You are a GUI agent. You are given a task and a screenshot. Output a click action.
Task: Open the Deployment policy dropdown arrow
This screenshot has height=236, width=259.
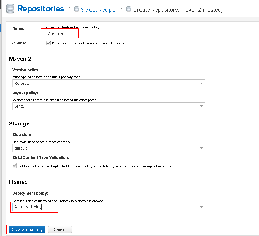[x=201, y=207]
